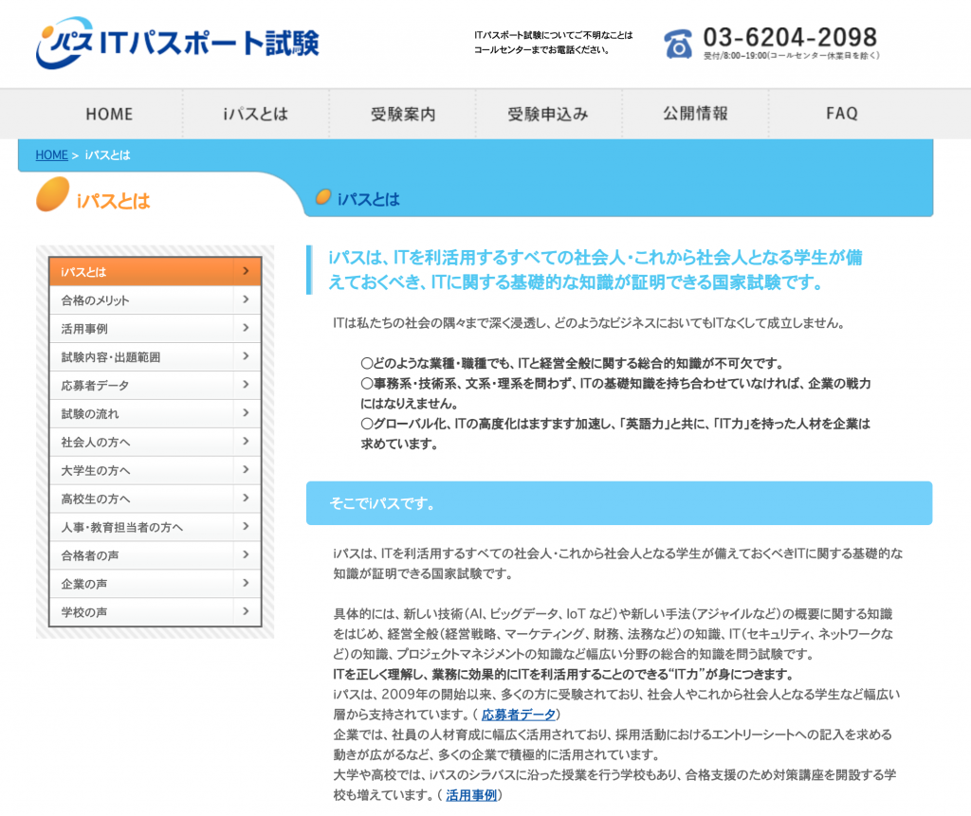971x816 pixels.
Task: Open the iパスとは navigation tab
Action: 256,114
